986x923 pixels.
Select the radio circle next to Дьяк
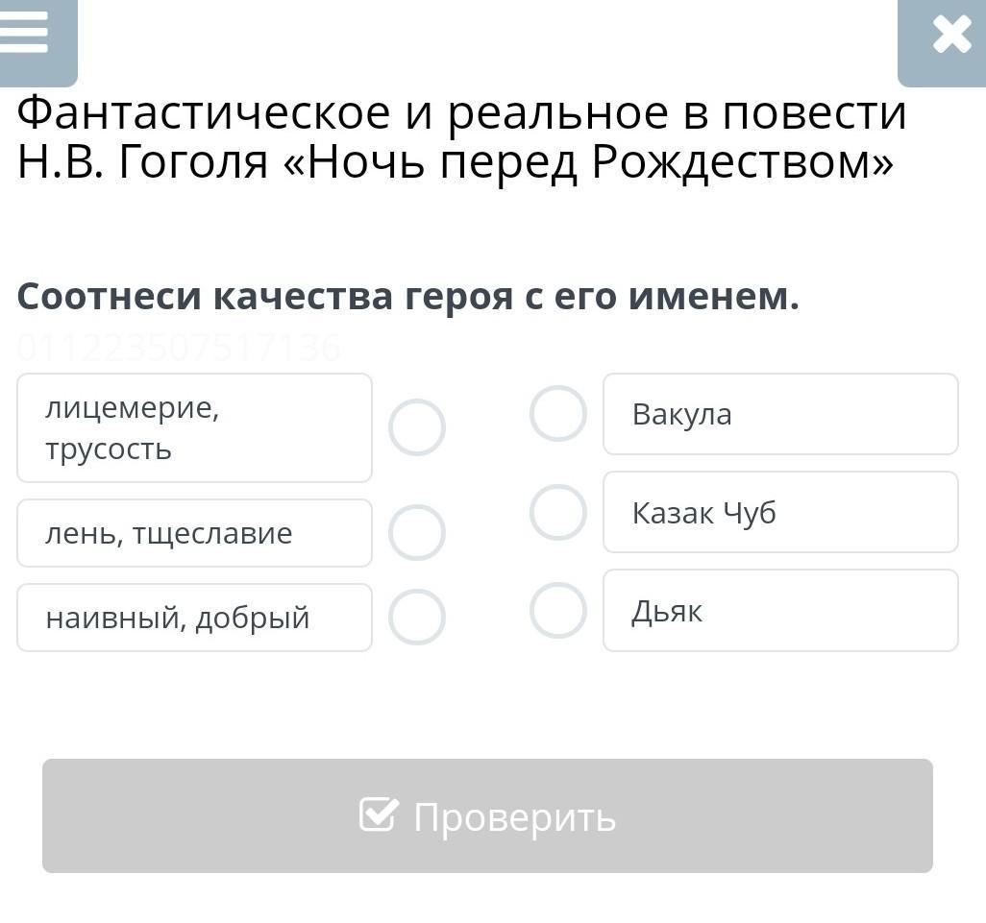[558, 610]
